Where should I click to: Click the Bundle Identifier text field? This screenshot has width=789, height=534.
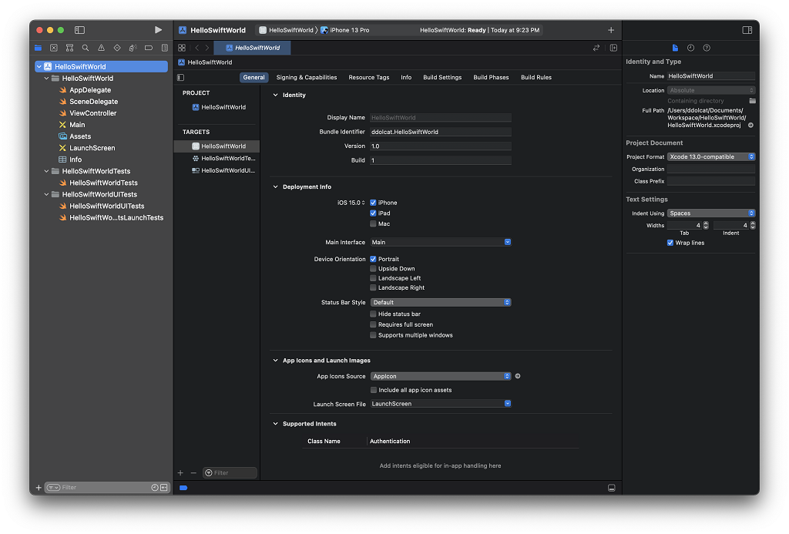(441, 132)
